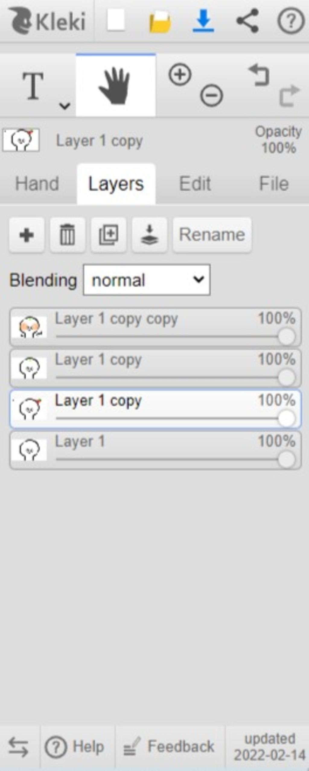Delete the layer with the trash icon

click(67, 235)
